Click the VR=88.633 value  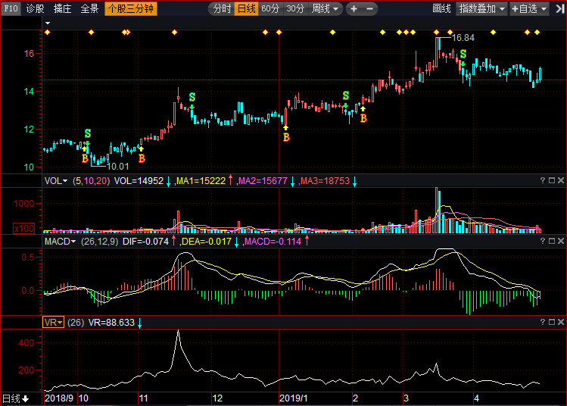(x=111, y=323)
